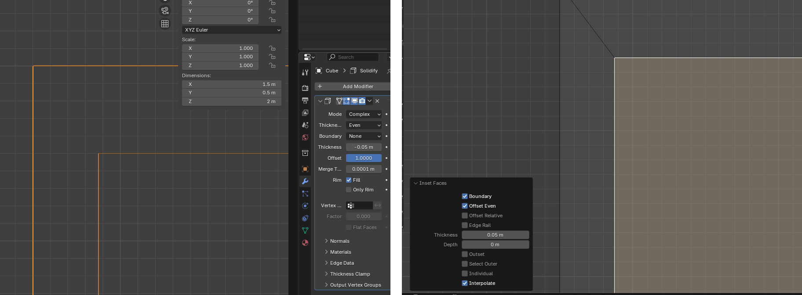Lock the Scale Z value
Viewport: 802px width, 295px height.
click(272, 65)
